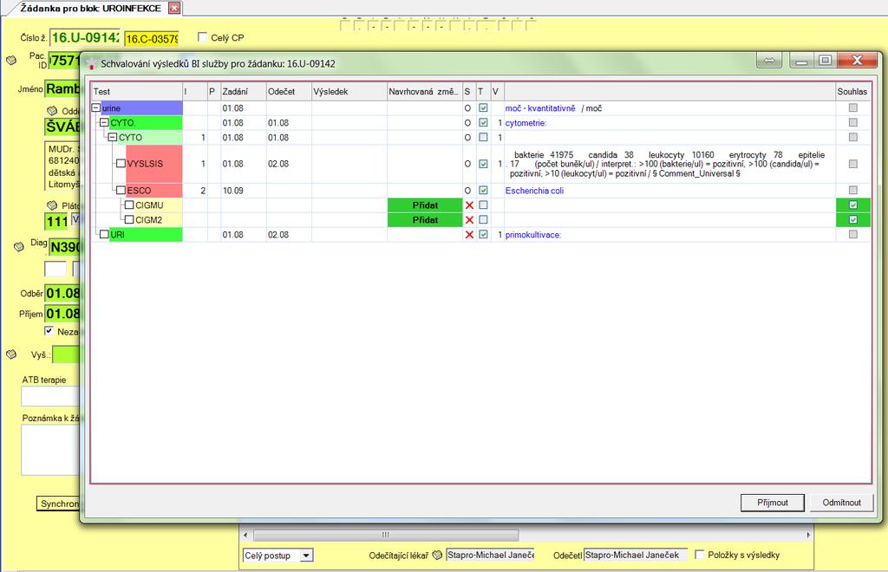Click the horizontal scrollbar thumb

coord(386,535)
